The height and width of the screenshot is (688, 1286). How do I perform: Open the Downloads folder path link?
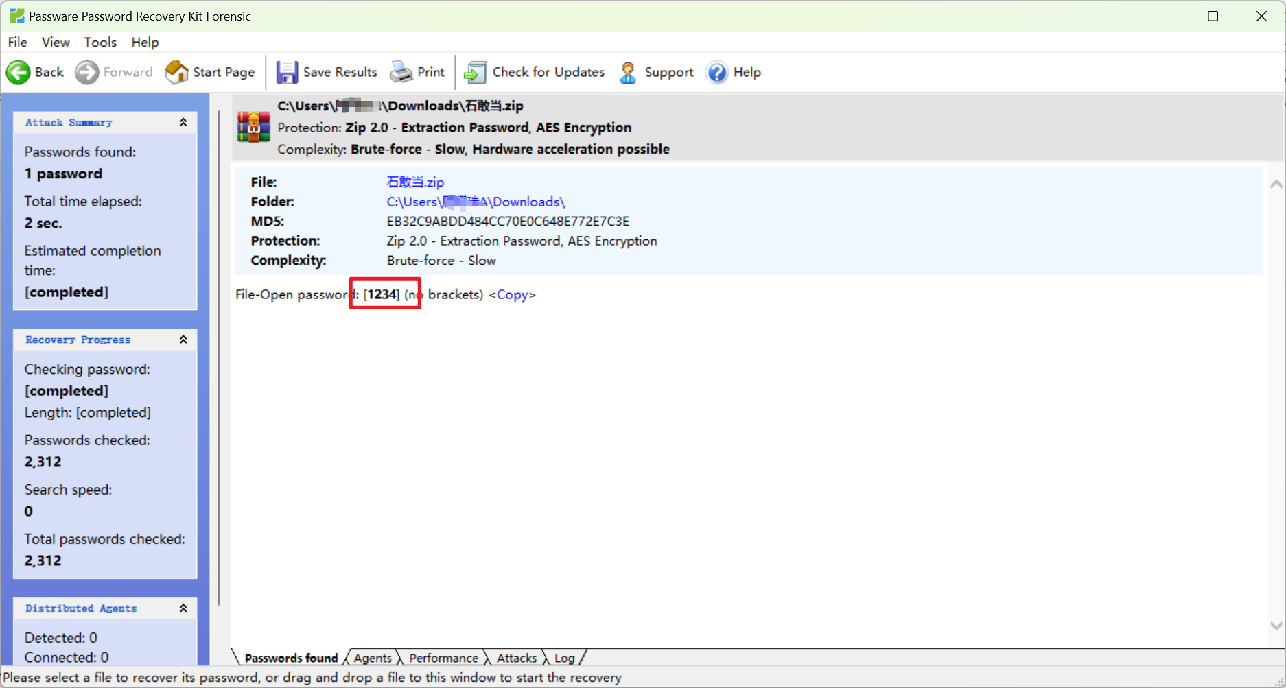476,202
